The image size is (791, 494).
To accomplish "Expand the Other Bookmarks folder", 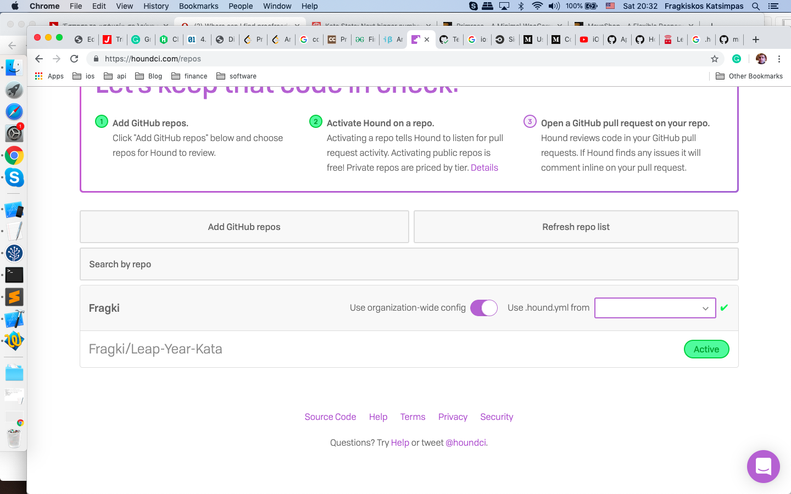I will 749,76.
